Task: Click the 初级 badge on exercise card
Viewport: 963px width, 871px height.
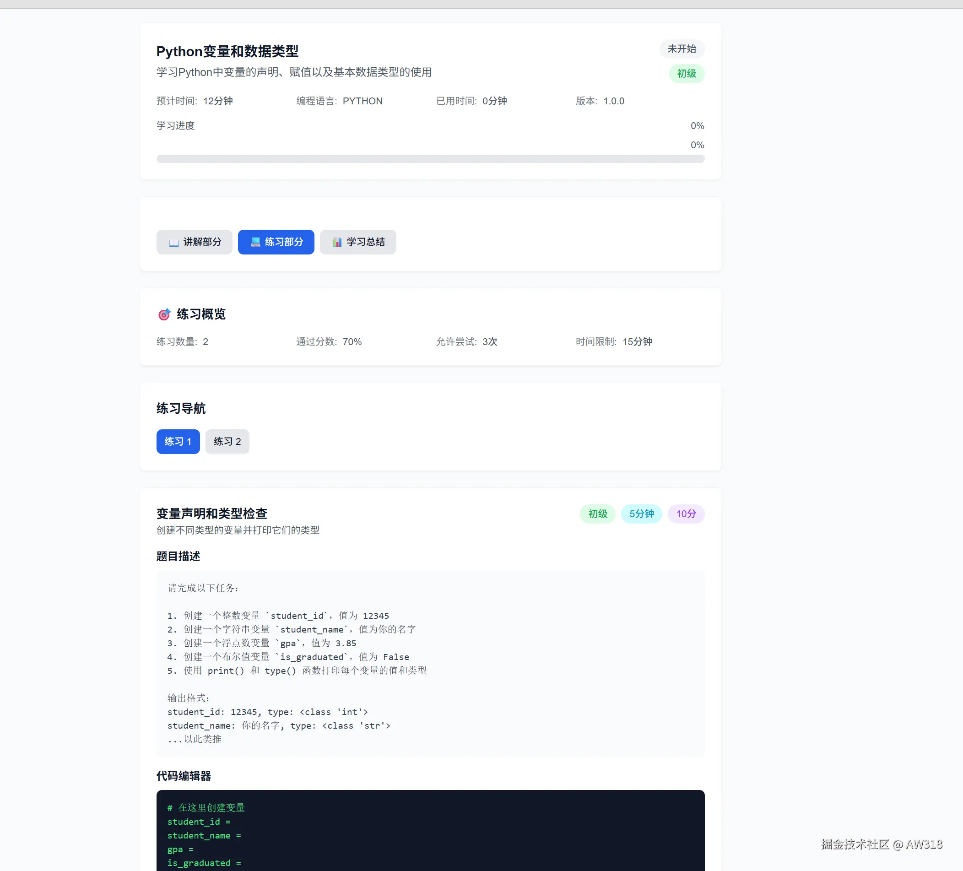Action: click(597, 514)
